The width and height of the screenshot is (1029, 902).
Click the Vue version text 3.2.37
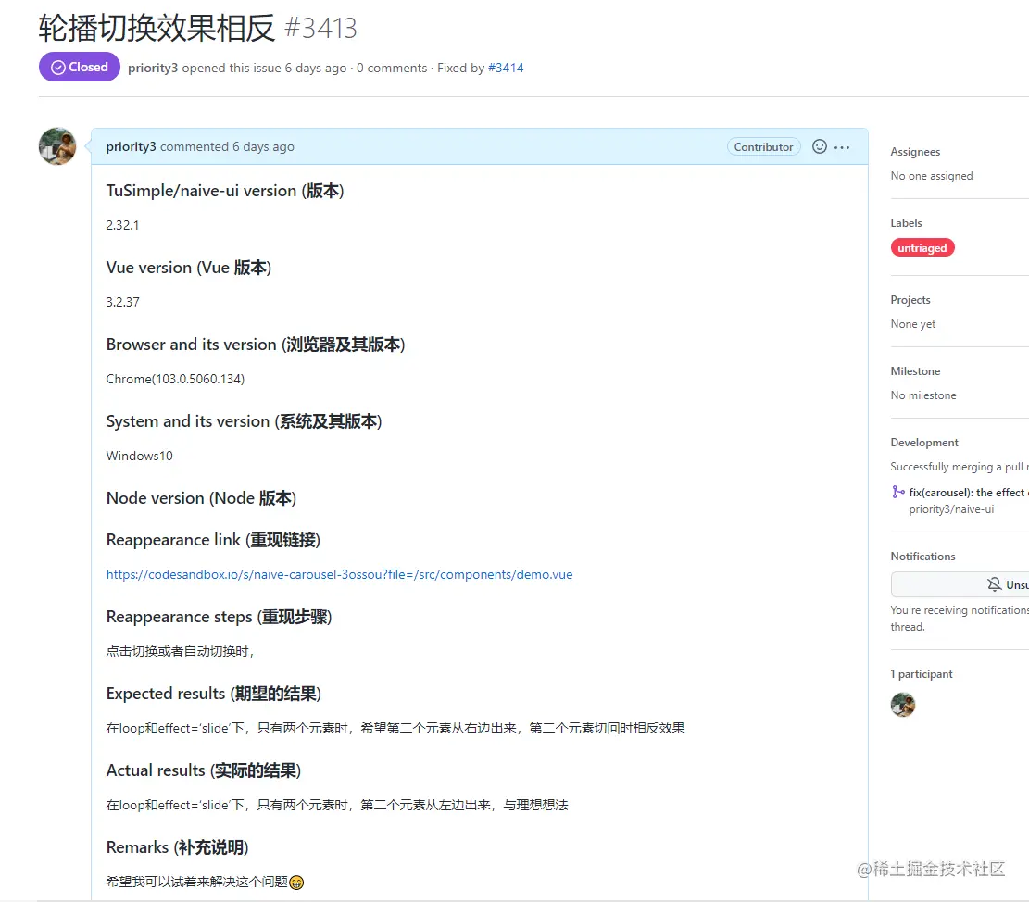pyautogui.click(x=122, y=302)
